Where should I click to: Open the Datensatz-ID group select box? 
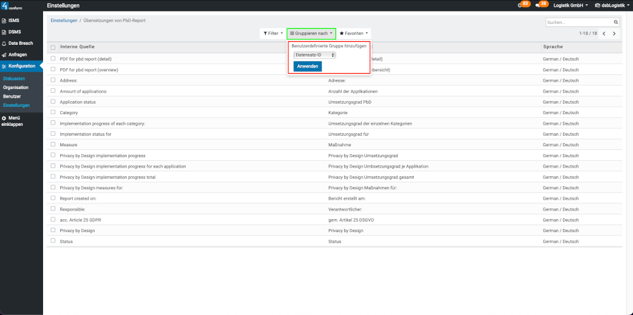point(315,55)
